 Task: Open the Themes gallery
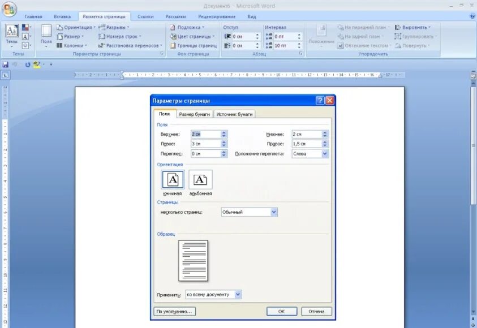(x=11, y=36)
